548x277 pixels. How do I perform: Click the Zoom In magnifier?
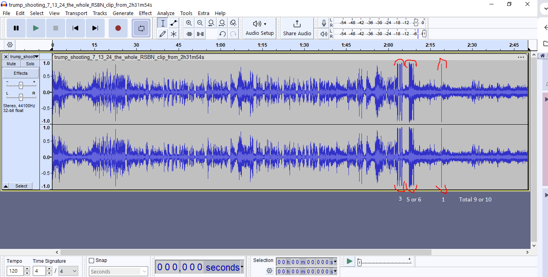(x=189, y=23)
